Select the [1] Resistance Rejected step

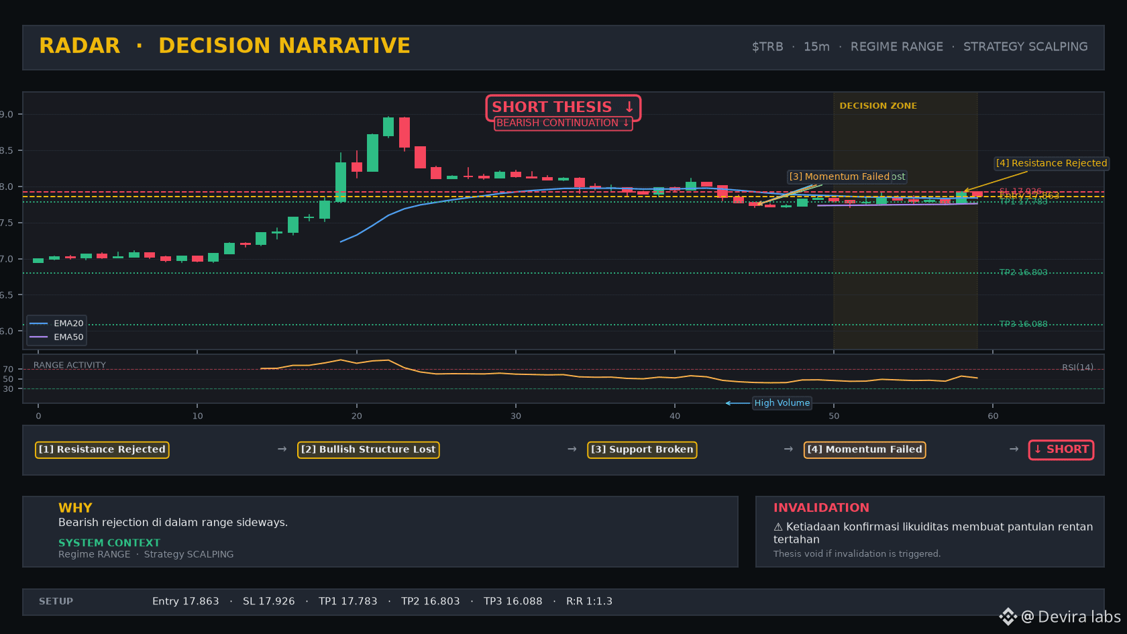pos(102,450)
